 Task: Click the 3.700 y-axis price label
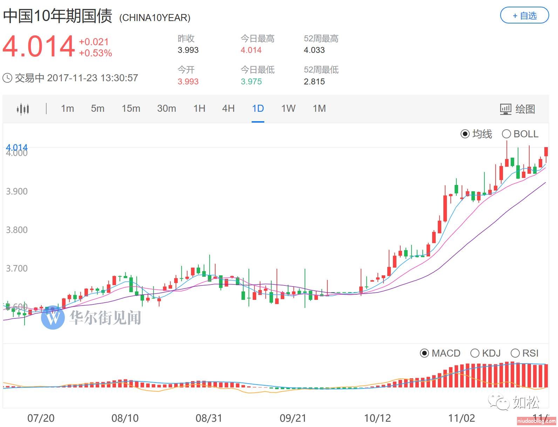17,268
